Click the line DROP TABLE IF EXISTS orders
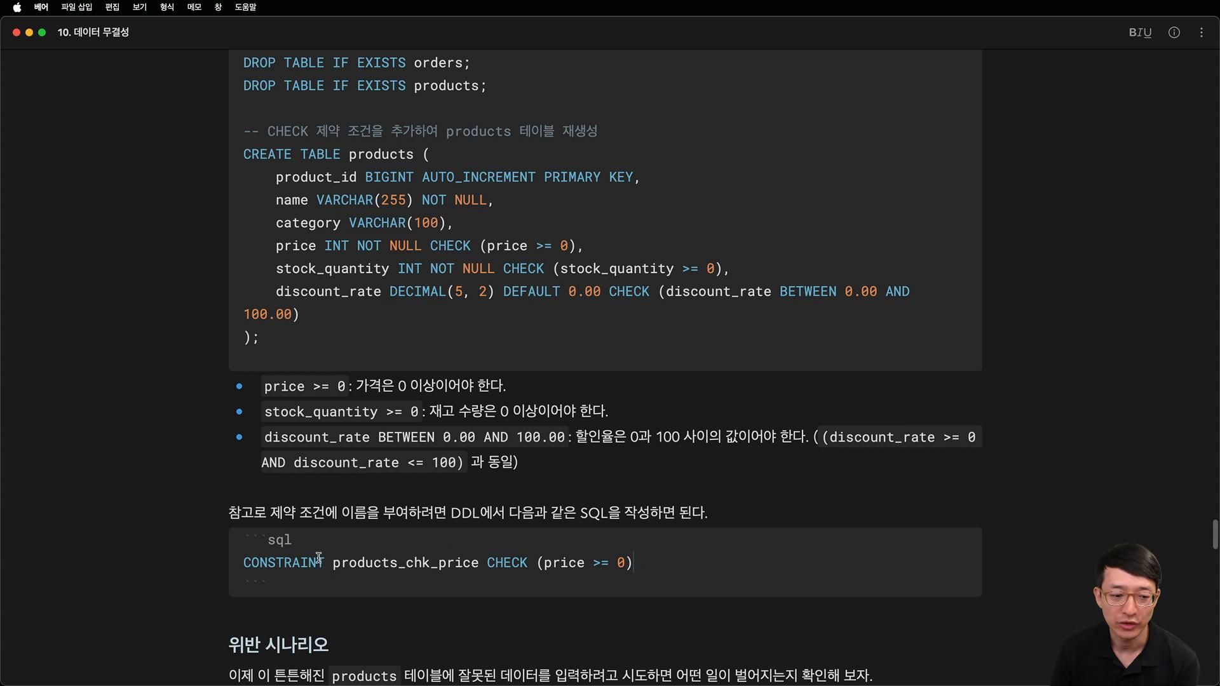 coord(356,63)
